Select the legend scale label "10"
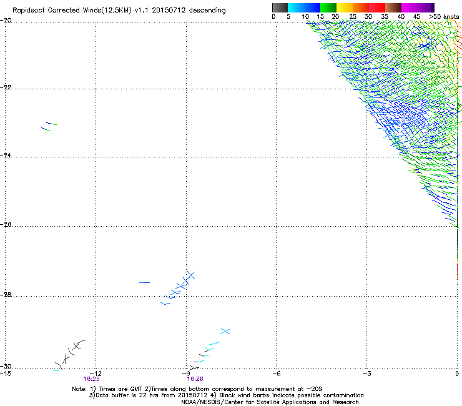Image resolution: width=462 pixels, height=406 pixels. pos(305,17)
